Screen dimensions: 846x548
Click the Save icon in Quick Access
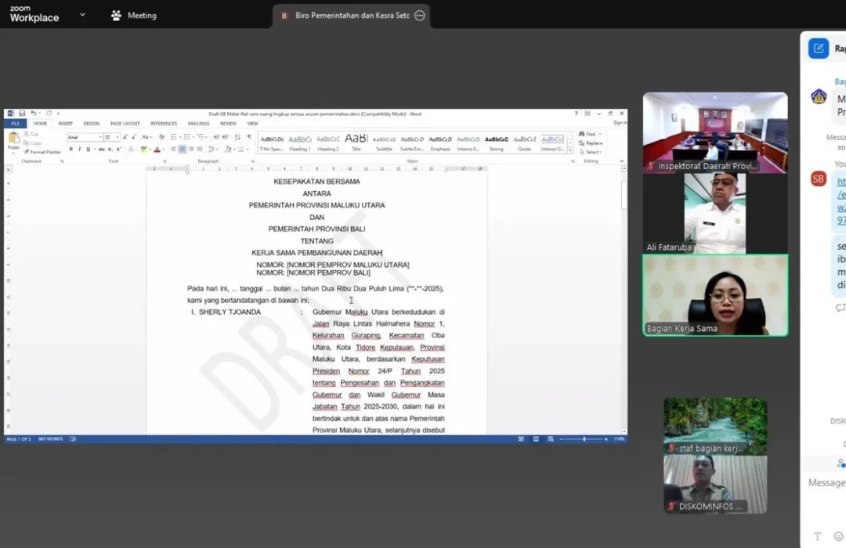22,114
